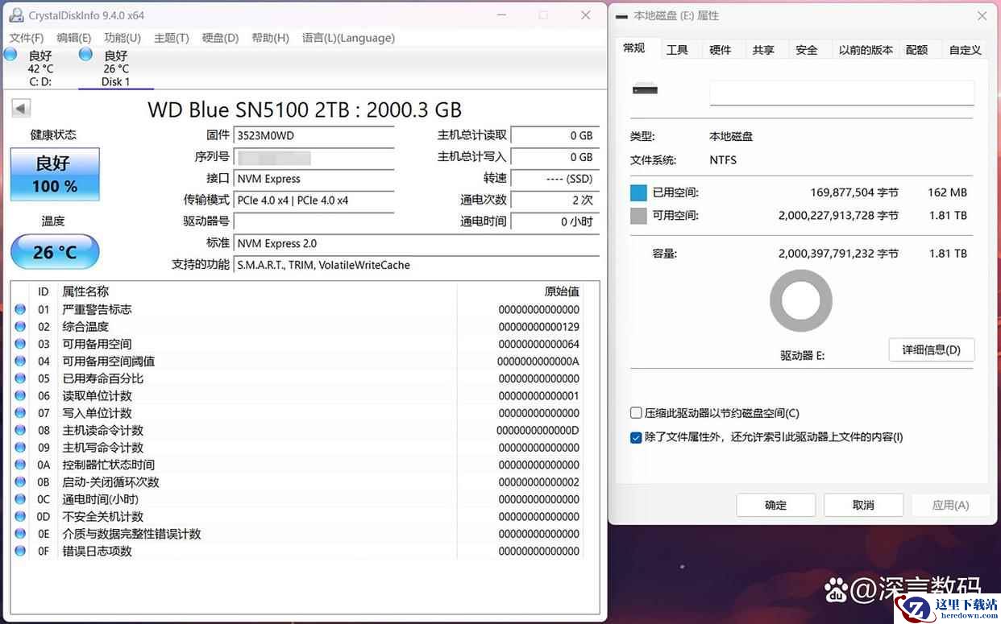Image resolution: width=1001 pixels, height=624 pixels.
Task: Select the C: D: disk status orb
Action: (x=10, y=55)
